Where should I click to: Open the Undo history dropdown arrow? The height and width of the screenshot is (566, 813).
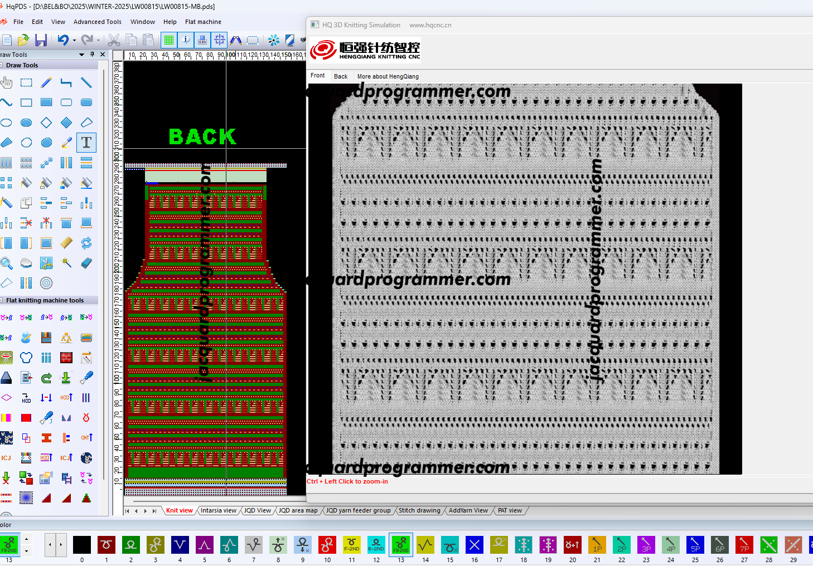click(74, 40)
